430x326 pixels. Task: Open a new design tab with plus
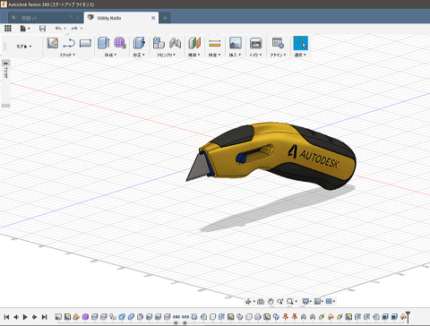click(165, 18)
